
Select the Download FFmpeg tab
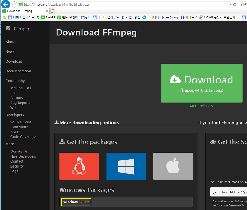pyautogui.click(x=25, y=11)
